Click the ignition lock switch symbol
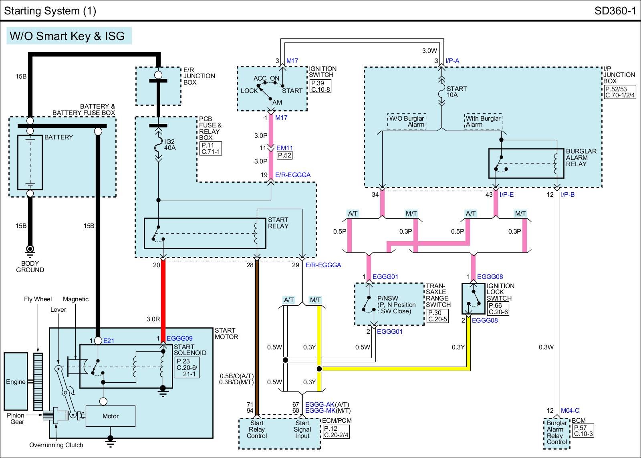 [x=473, y=299]
